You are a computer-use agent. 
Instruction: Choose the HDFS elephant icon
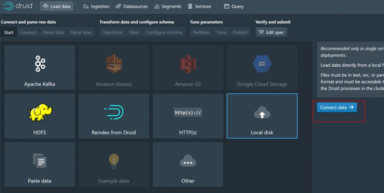(40, 112)
